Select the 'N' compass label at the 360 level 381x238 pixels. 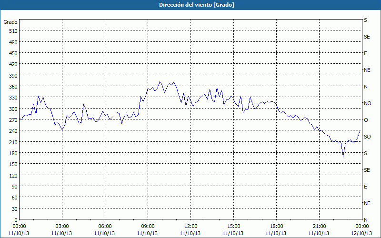pyautogui.click(x=365, y=87)
